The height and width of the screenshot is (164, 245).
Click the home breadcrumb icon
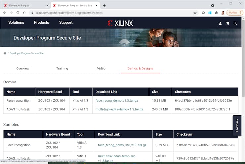(5, 53)
